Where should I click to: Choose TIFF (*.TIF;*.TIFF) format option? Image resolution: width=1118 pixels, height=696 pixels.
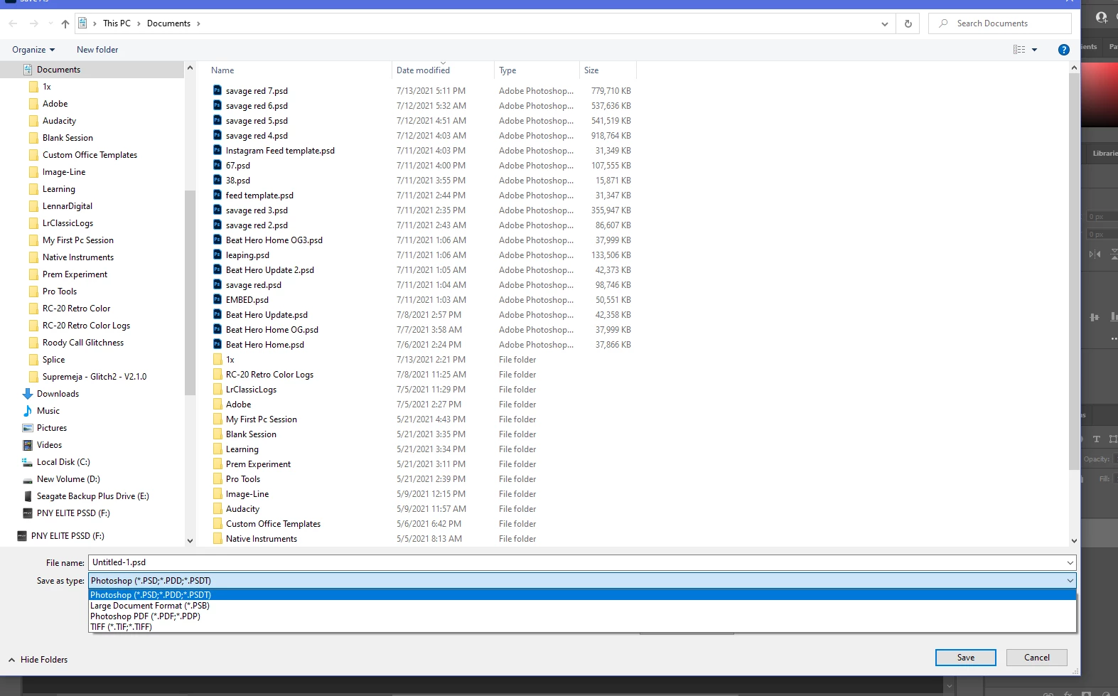582,627
